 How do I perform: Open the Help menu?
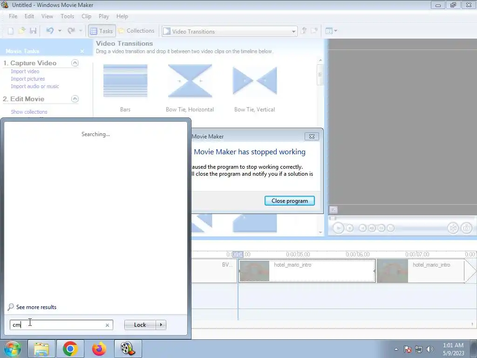[122, 16]
